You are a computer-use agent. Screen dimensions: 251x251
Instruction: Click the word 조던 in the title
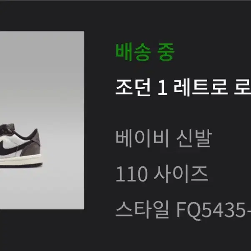tap(133, 87)
